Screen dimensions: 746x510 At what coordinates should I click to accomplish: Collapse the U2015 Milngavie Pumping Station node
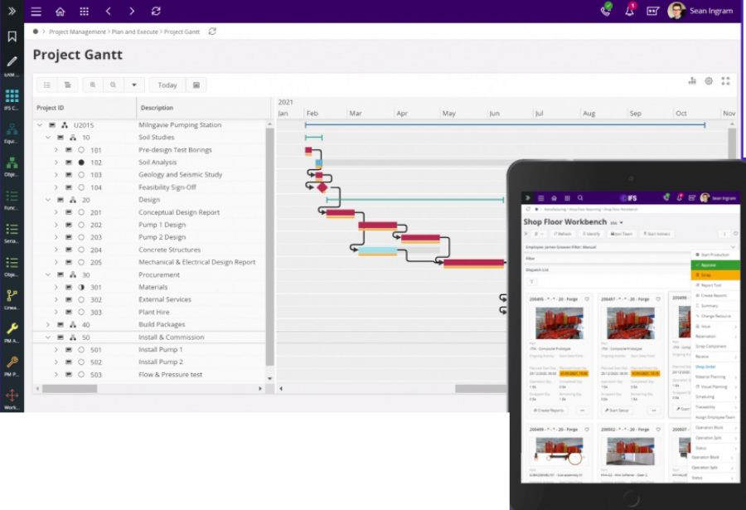point(40,124)
